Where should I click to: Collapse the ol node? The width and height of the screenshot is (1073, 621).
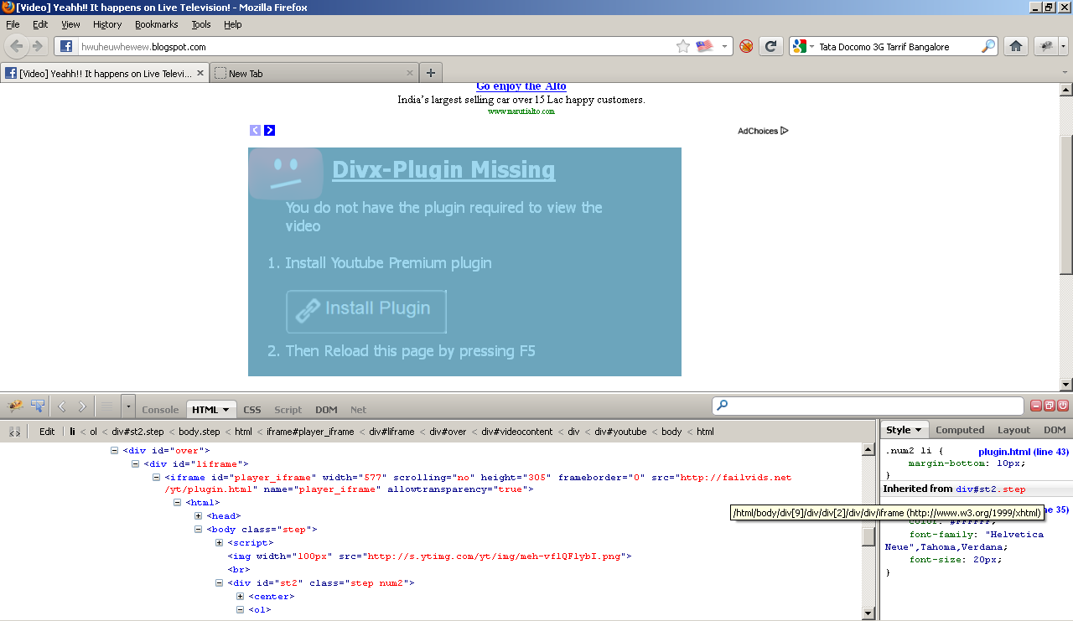coord(241,609)
